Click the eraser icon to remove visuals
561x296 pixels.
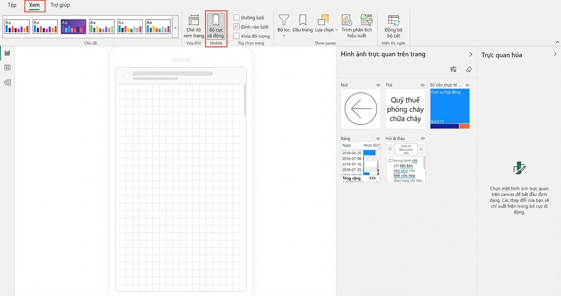click(469, 69)
